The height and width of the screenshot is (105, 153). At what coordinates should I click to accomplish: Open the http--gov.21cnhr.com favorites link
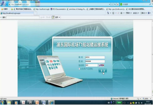coord(116,9)
